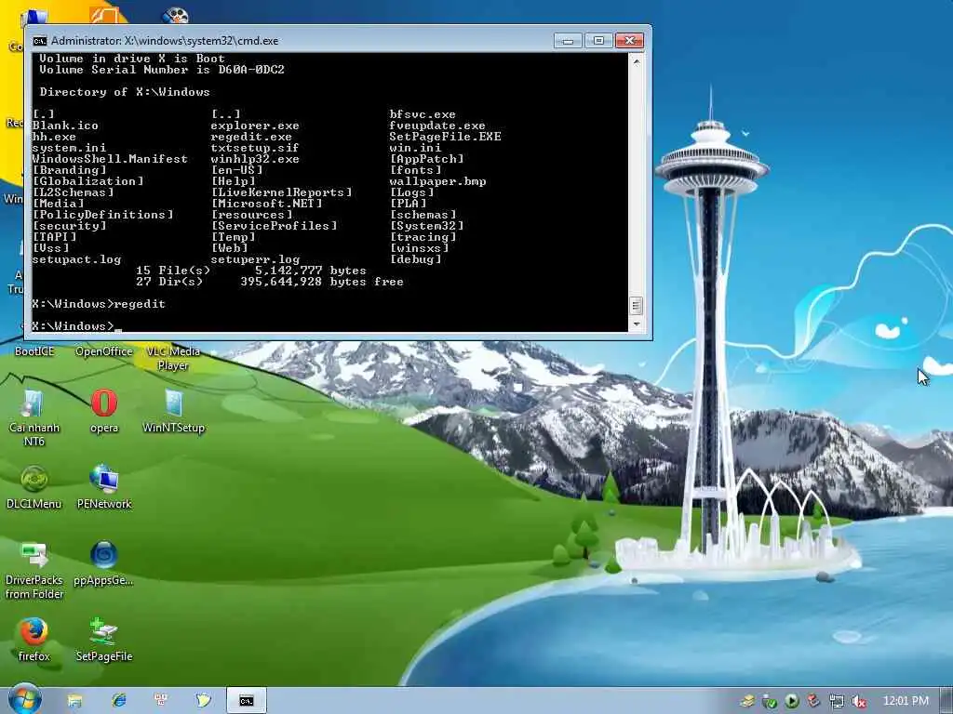This screenshot has width=953, height=714.
Task: Click the 'wallpaper.bmp' file name
Action: click(437, 181)
